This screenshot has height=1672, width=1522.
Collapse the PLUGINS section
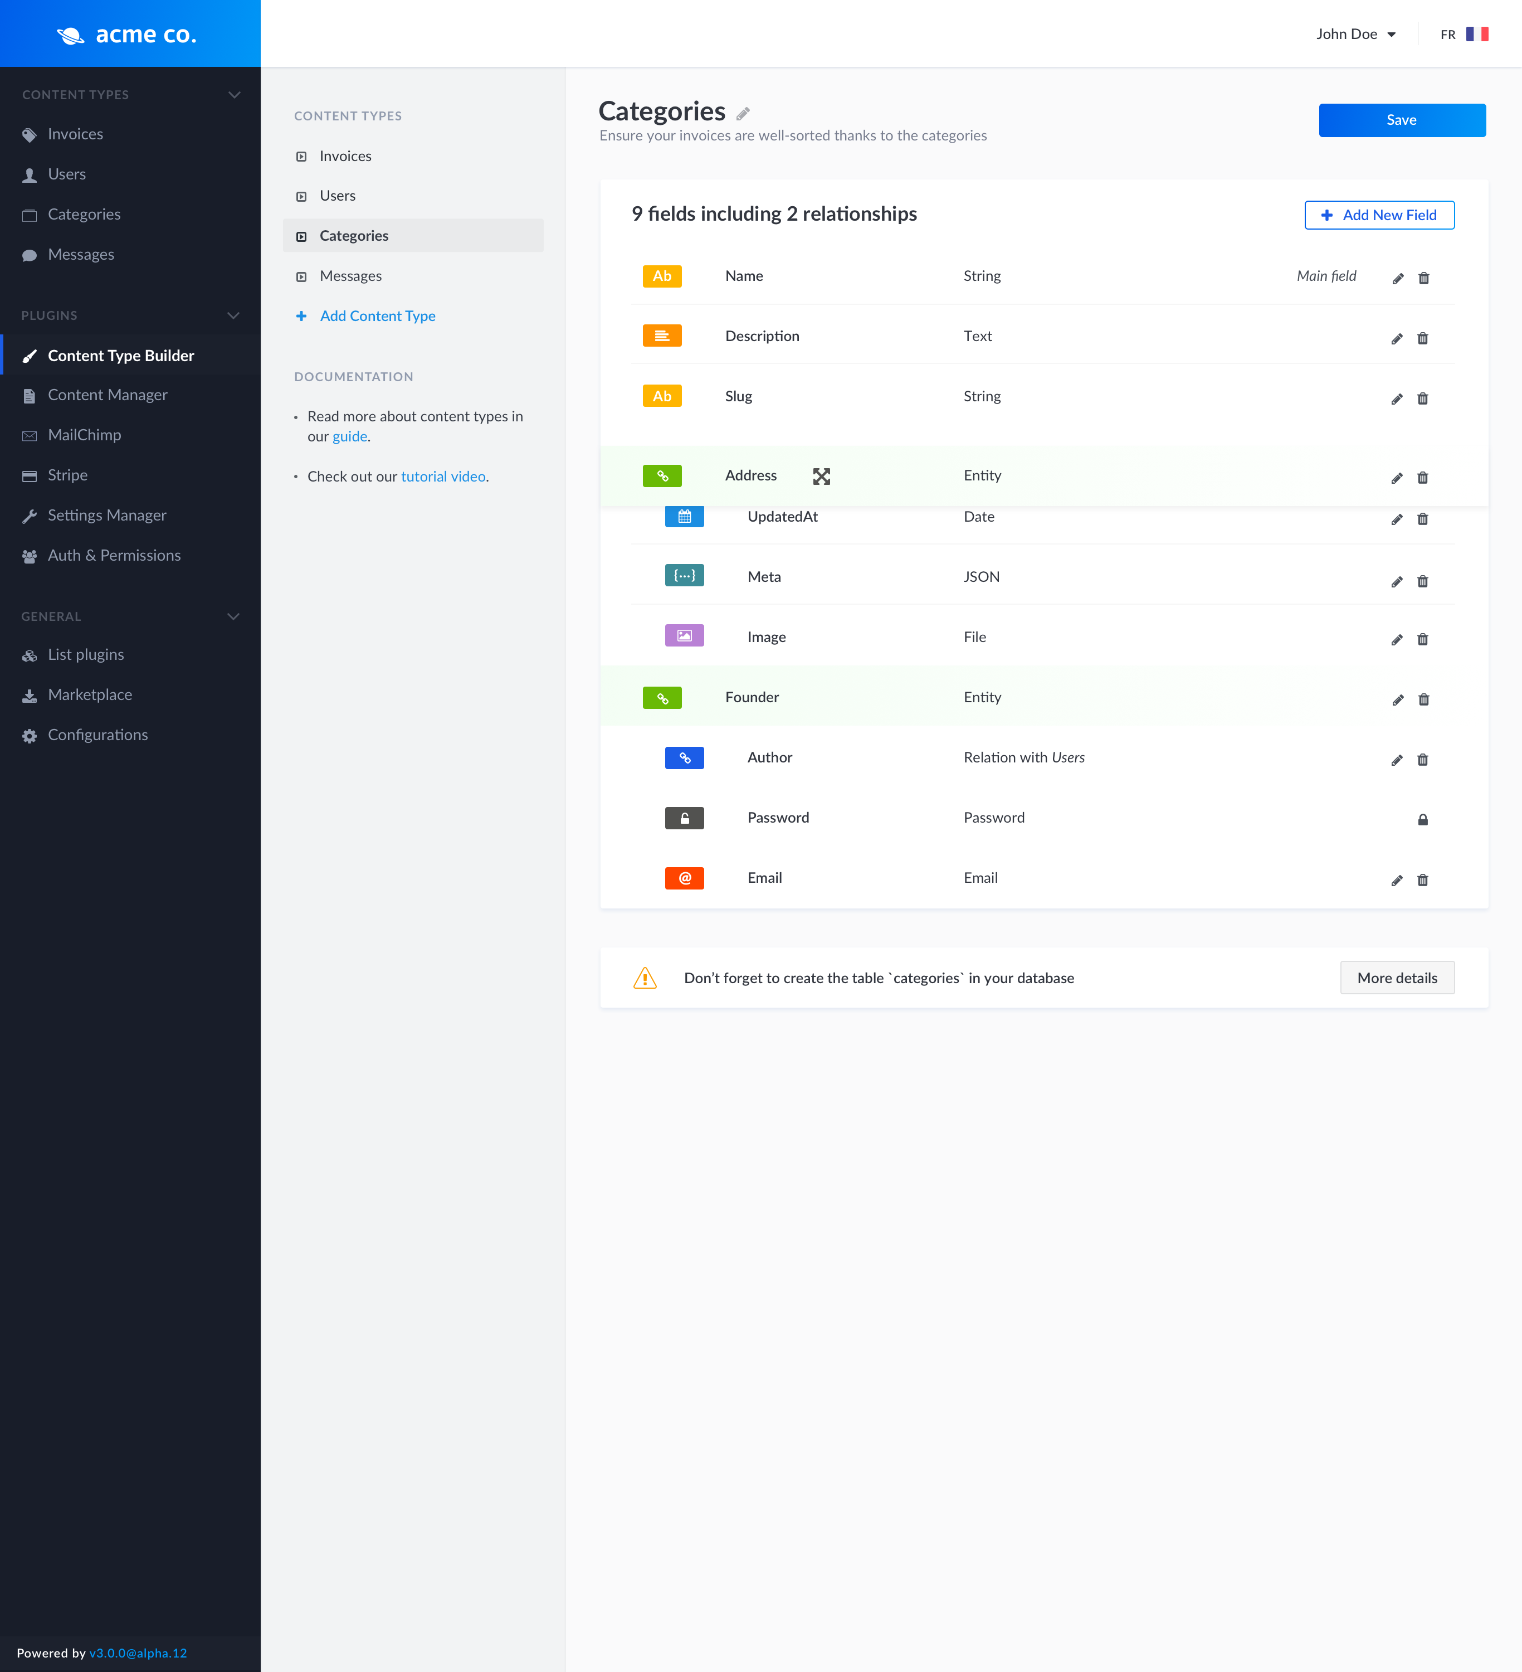click(x=233, y=315)
